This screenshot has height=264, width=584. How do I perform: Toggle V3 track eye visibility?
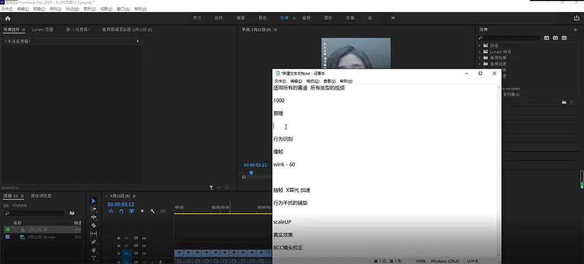(144, 238)
